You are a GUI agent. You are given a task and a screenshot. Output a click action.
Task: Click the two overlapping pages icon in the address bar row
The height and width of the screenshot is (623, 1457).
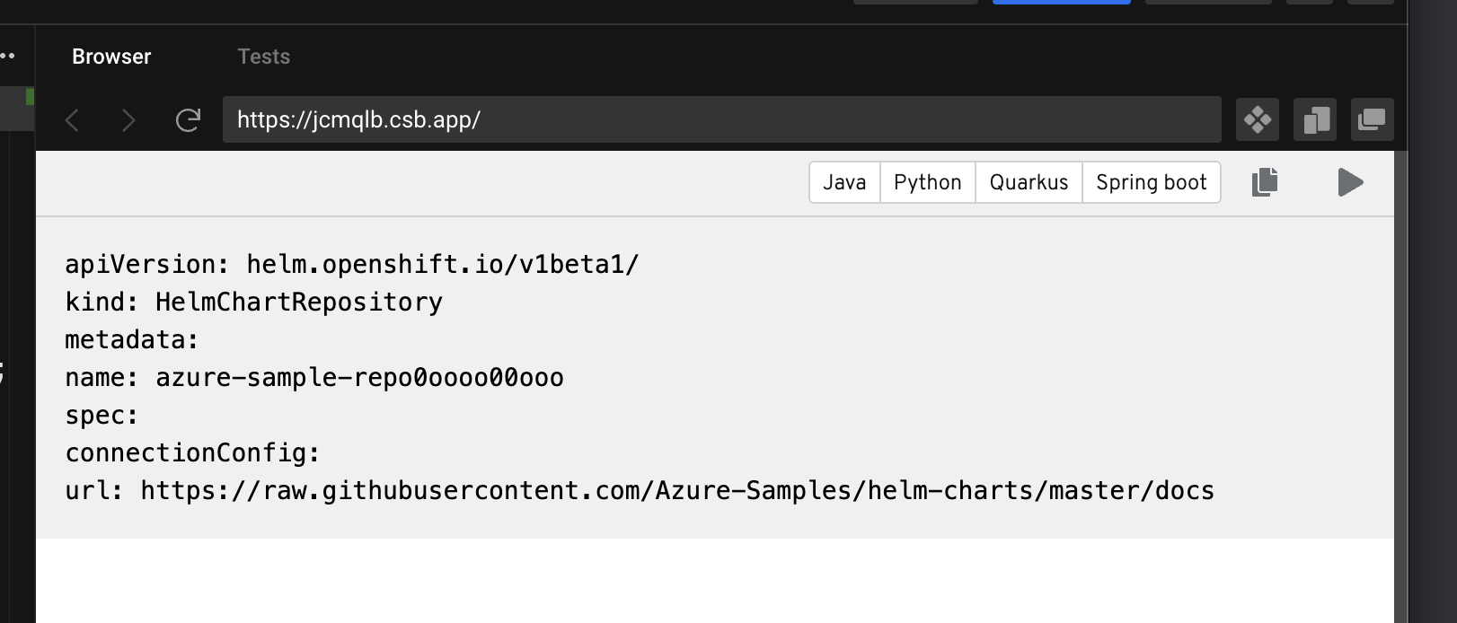coord(1315,119)
